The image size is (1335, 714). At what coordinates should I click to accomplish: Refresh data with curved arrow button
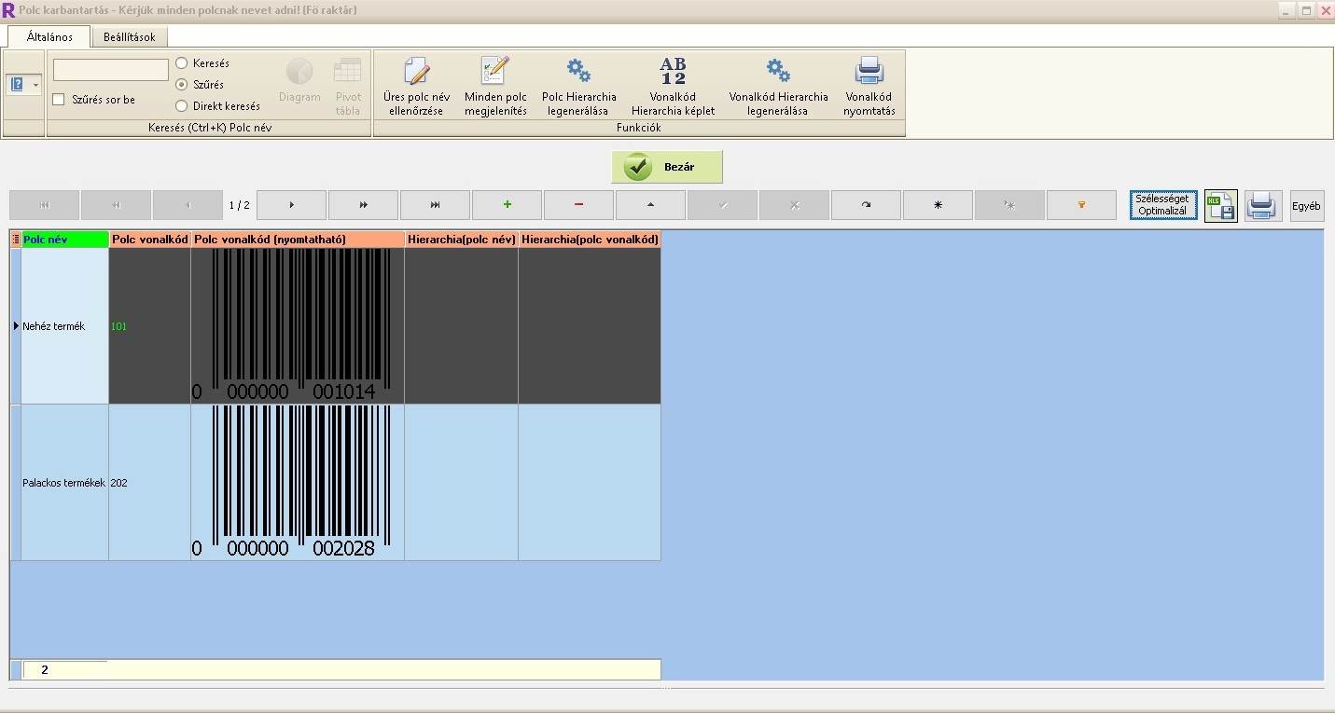(866, 205)
